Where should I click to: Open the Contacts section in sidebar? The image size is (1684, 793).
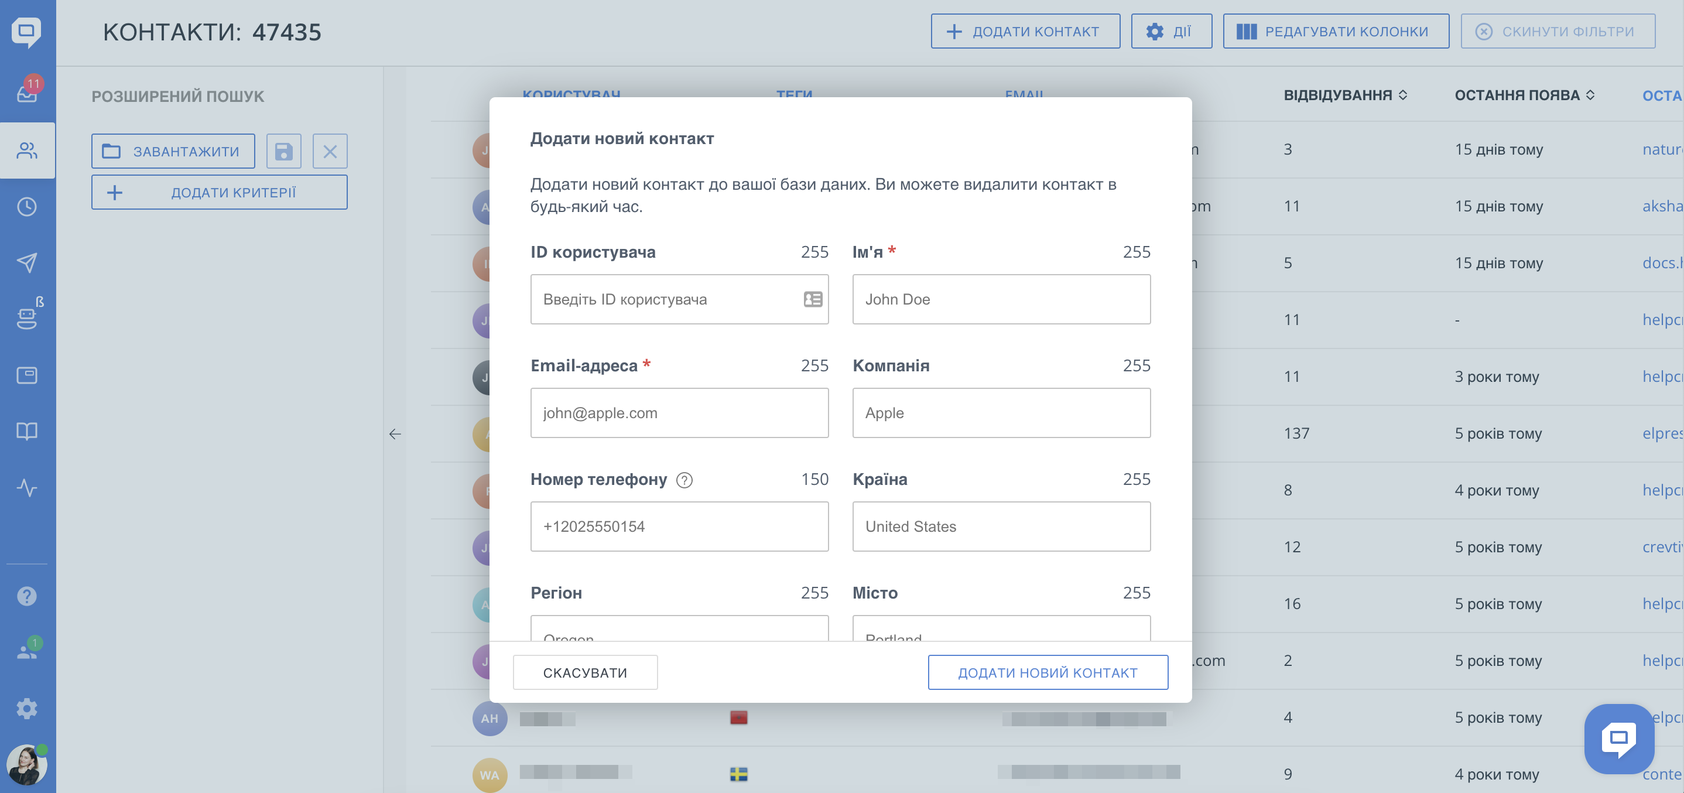[x=28, y=151]
